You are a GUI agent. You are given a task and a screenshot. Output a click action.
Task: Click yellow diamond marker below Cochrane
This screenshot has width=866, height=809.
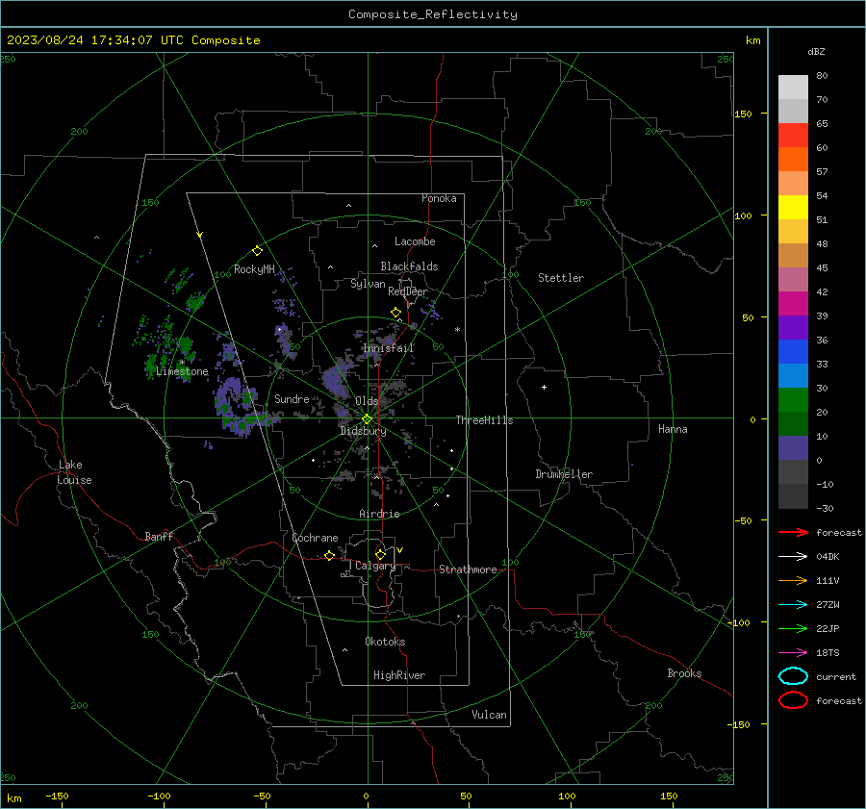coord(330,556)
